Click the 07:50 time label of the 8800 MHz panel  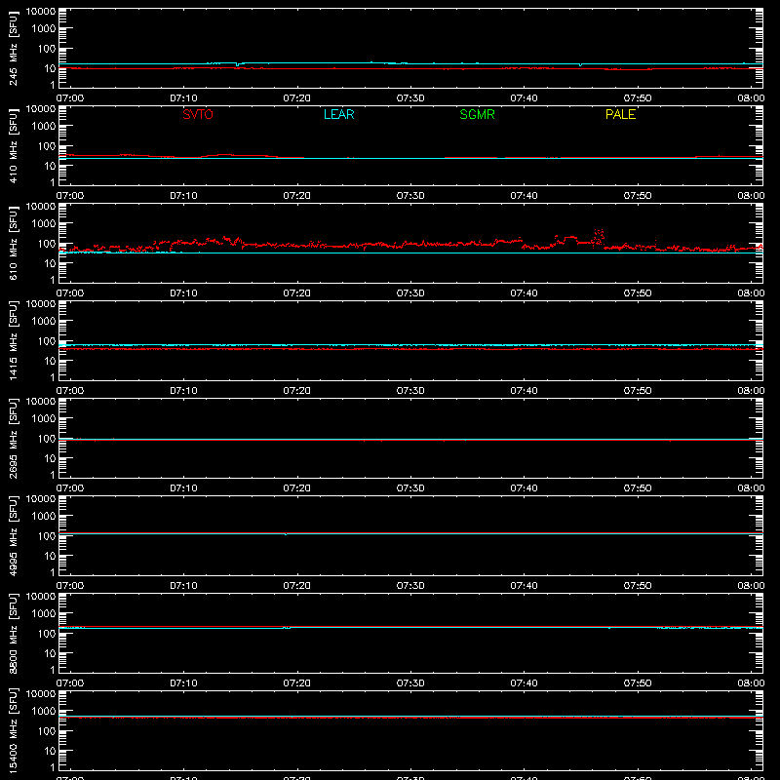click(638, 683)
